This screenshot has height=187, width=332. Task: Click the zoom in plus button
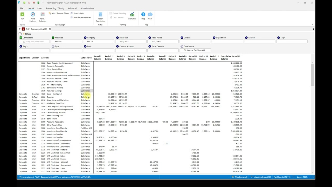(x=313, y=177)
